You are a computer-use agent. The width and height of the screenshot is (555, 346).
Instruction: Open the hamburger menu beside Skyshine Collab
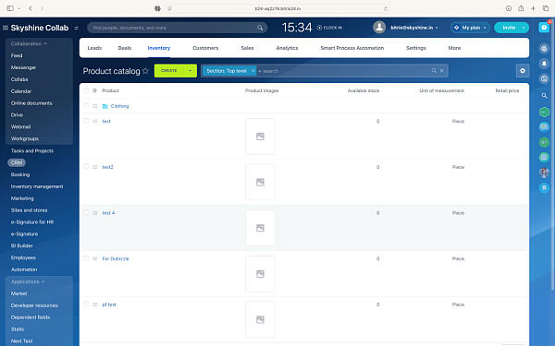[6, 28]
